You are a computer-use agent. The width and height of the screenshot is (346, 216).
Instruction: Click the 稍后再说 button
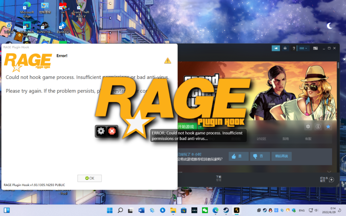tap(281, 156)
